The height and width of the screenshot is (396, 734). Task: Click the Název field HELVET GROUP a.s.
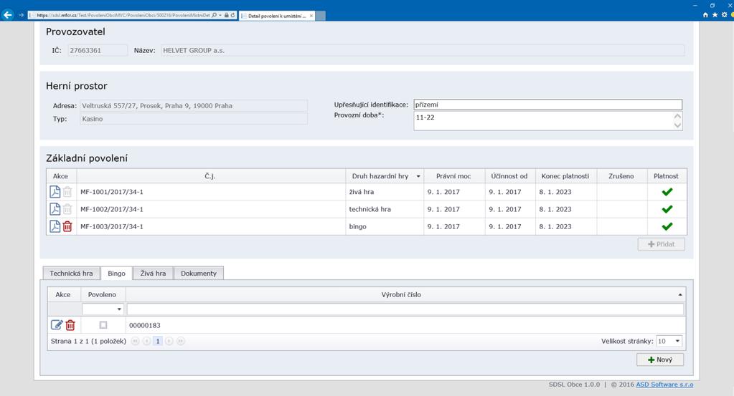pyautogui.click(x=423, y=50)
